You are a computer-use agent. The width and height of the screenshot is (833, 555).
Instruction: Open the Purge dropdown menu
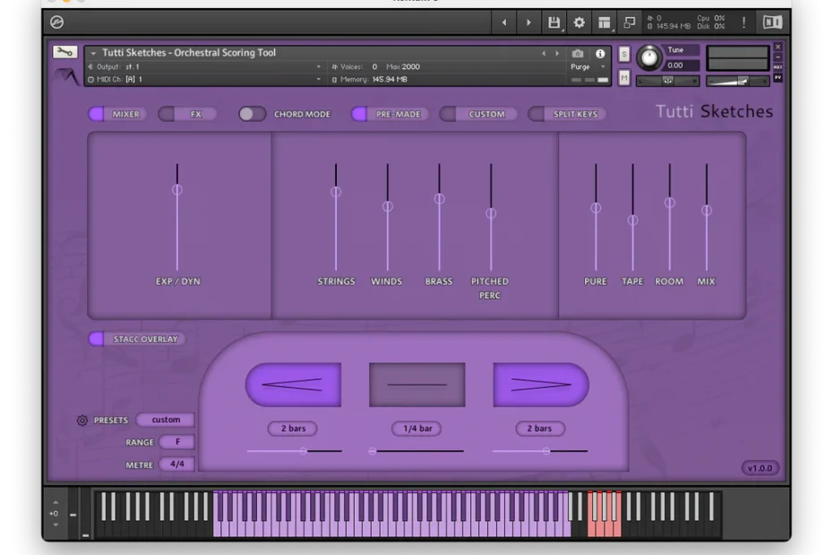(588, 67)
